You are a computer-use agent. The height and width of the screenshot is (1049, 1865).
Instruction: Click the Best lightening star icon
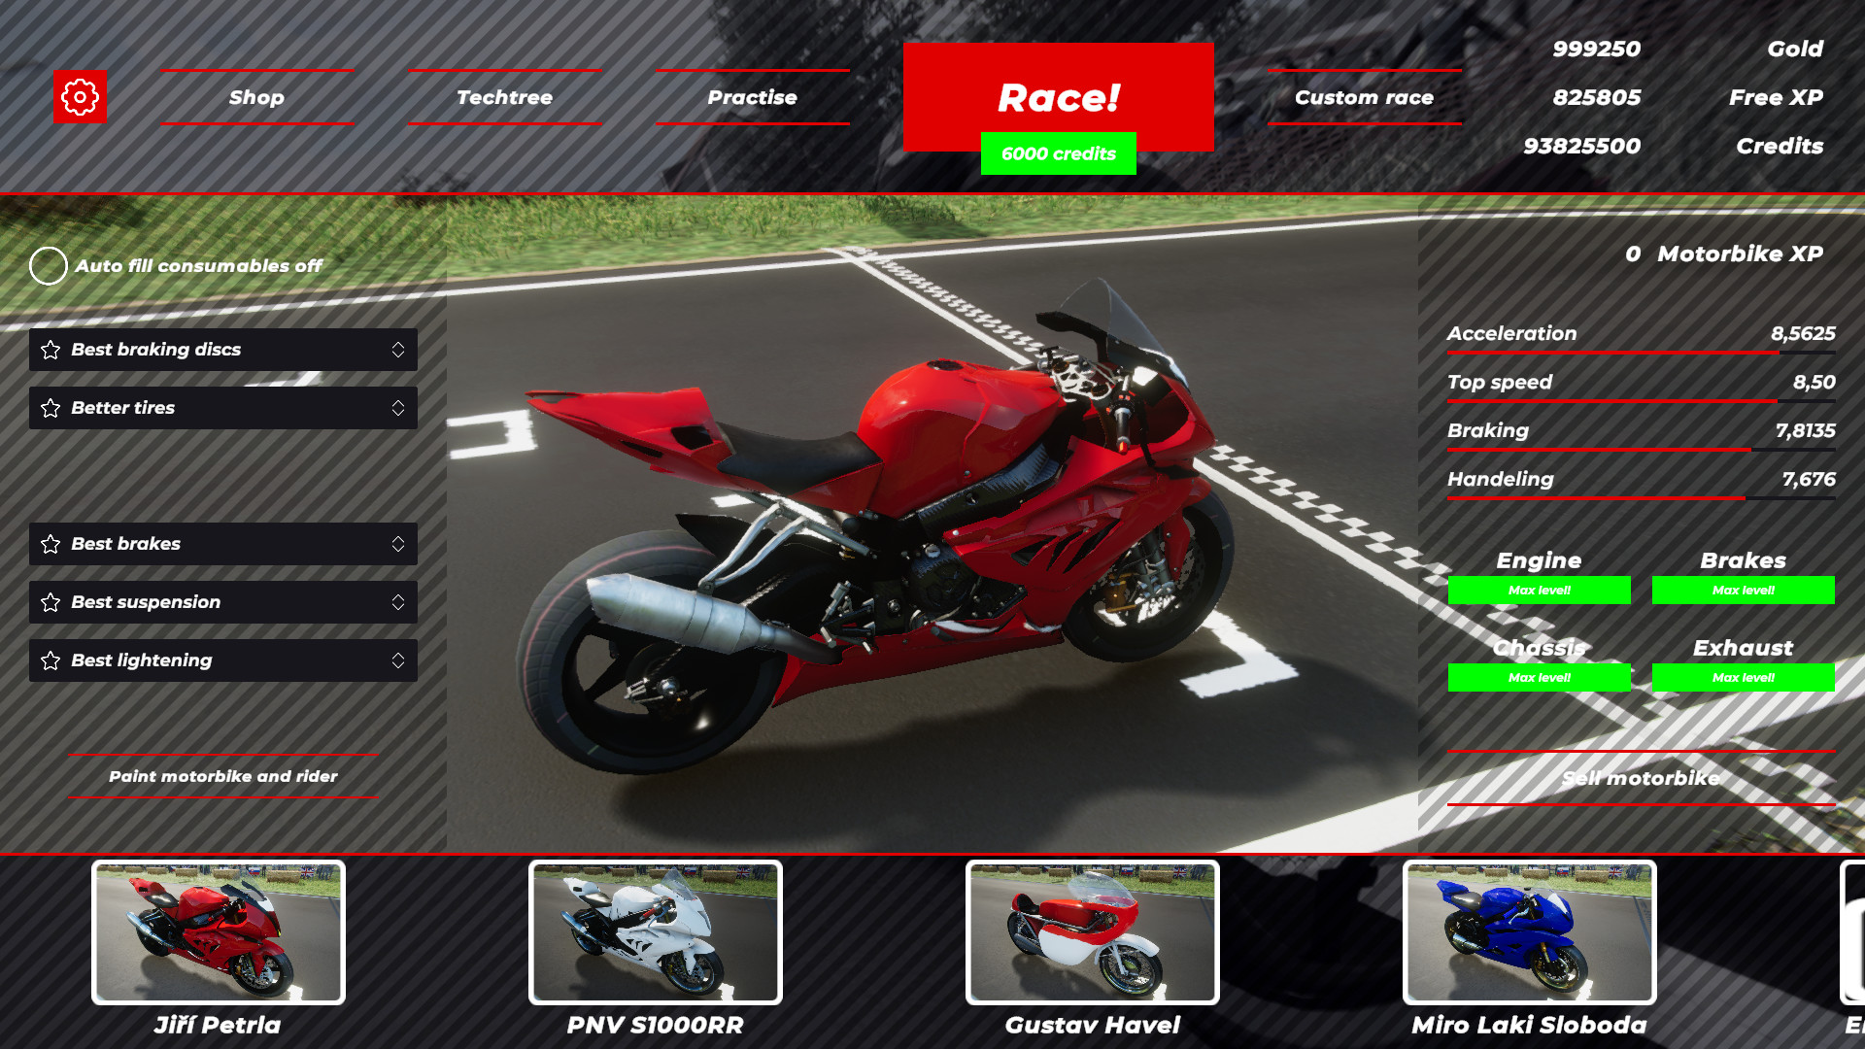point(50,660)
